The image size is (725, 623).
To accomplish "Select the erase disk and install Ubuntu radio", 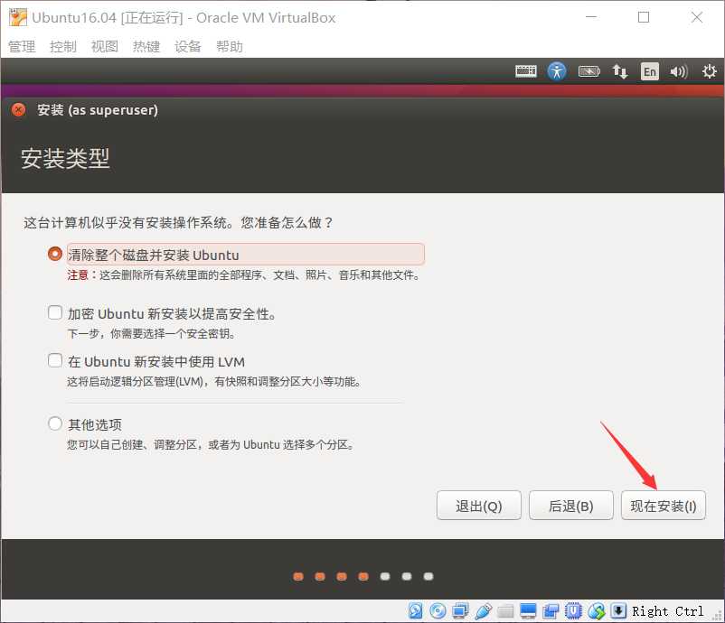I will pyautogui.click(x=55, y=254).
